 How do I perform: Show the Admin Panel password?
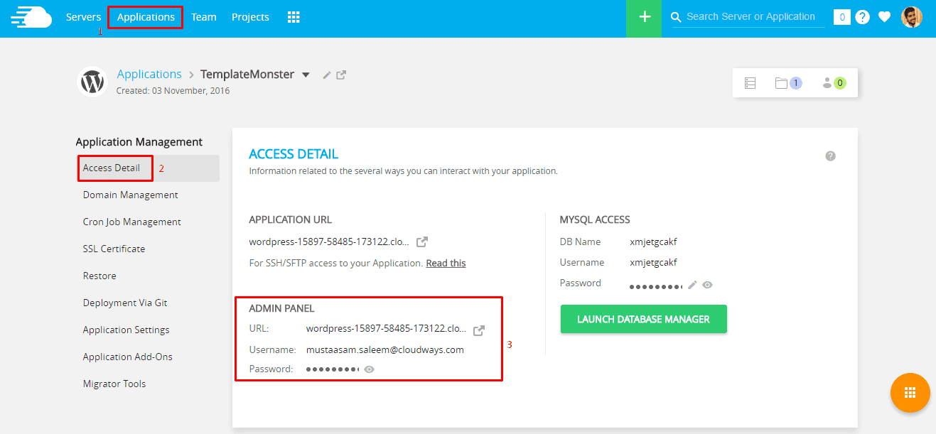369,369
